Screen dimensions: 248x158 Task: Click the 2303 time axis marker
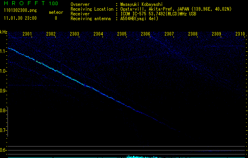(75, 34)
